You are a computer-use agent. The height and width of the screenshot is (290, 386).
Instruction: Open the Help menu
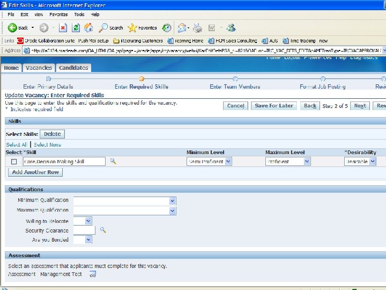(x=95, y=15)
